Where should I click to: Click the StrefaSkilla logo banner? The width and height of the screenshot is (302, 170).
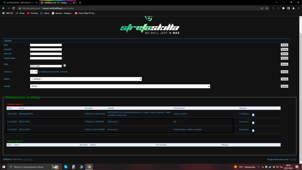tap(149, 26)
